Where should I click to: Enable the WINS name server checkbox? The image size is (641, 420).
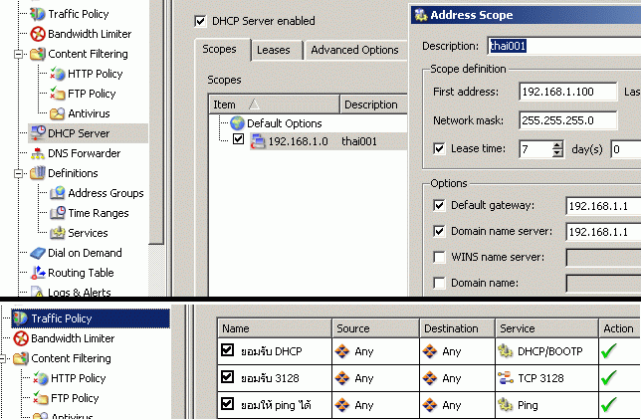tap(440, 258)
